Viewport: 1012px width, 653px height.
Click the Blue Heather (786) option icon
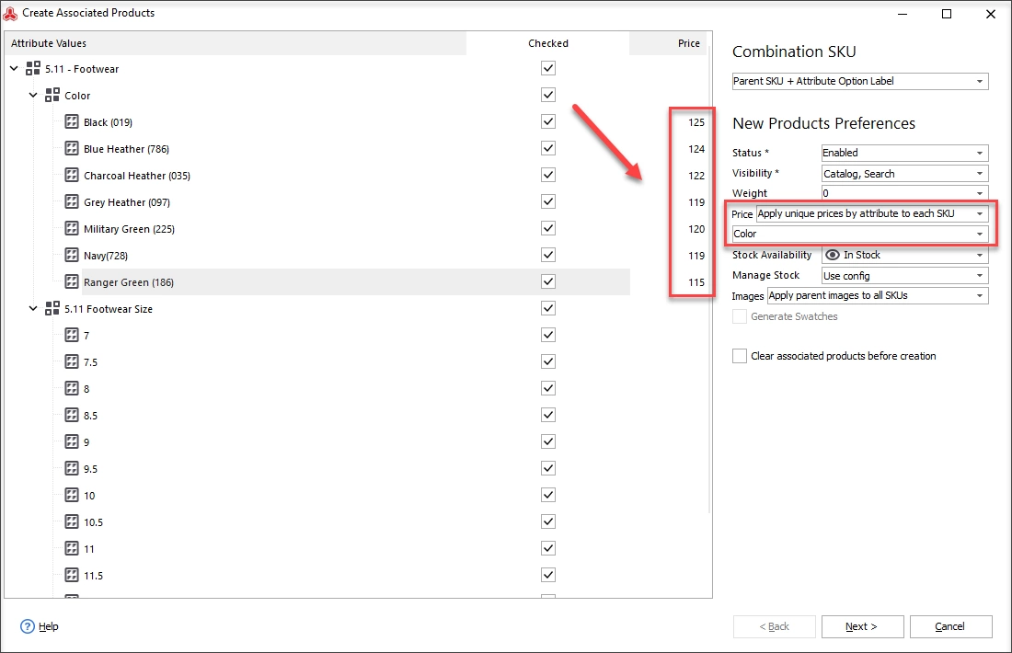72,148
